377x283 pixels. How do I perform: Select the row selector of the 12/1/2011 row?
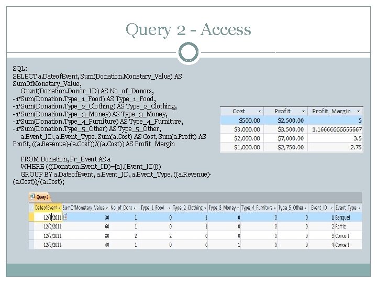[31, 217]
